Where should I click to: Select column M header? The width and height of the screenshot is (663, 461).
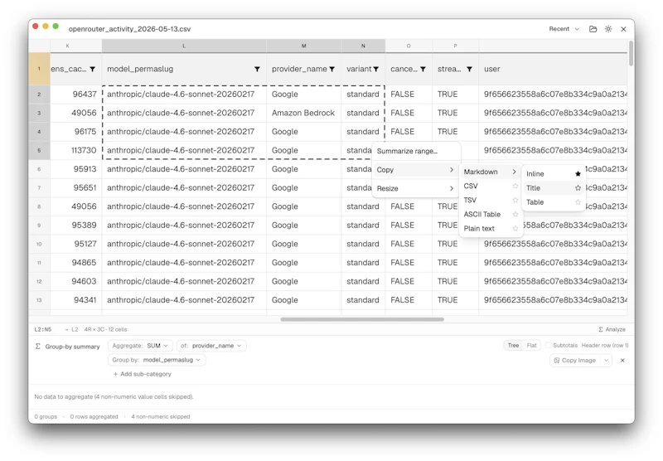[x=303, y=46]
